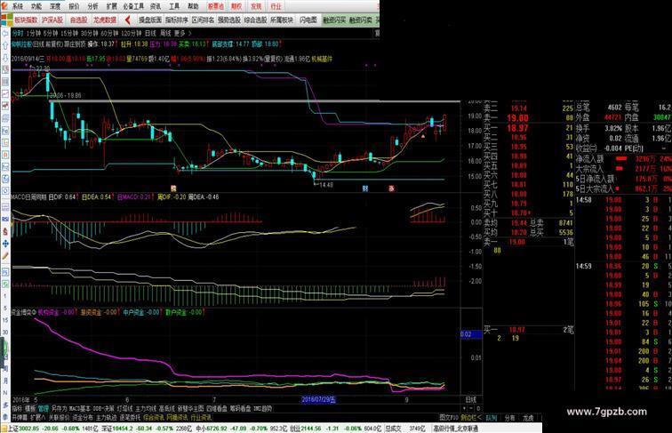Screen dimensions: 672x433
Task: Select the 月 sidebar period shortcut
Action: [x=5, y=381]
